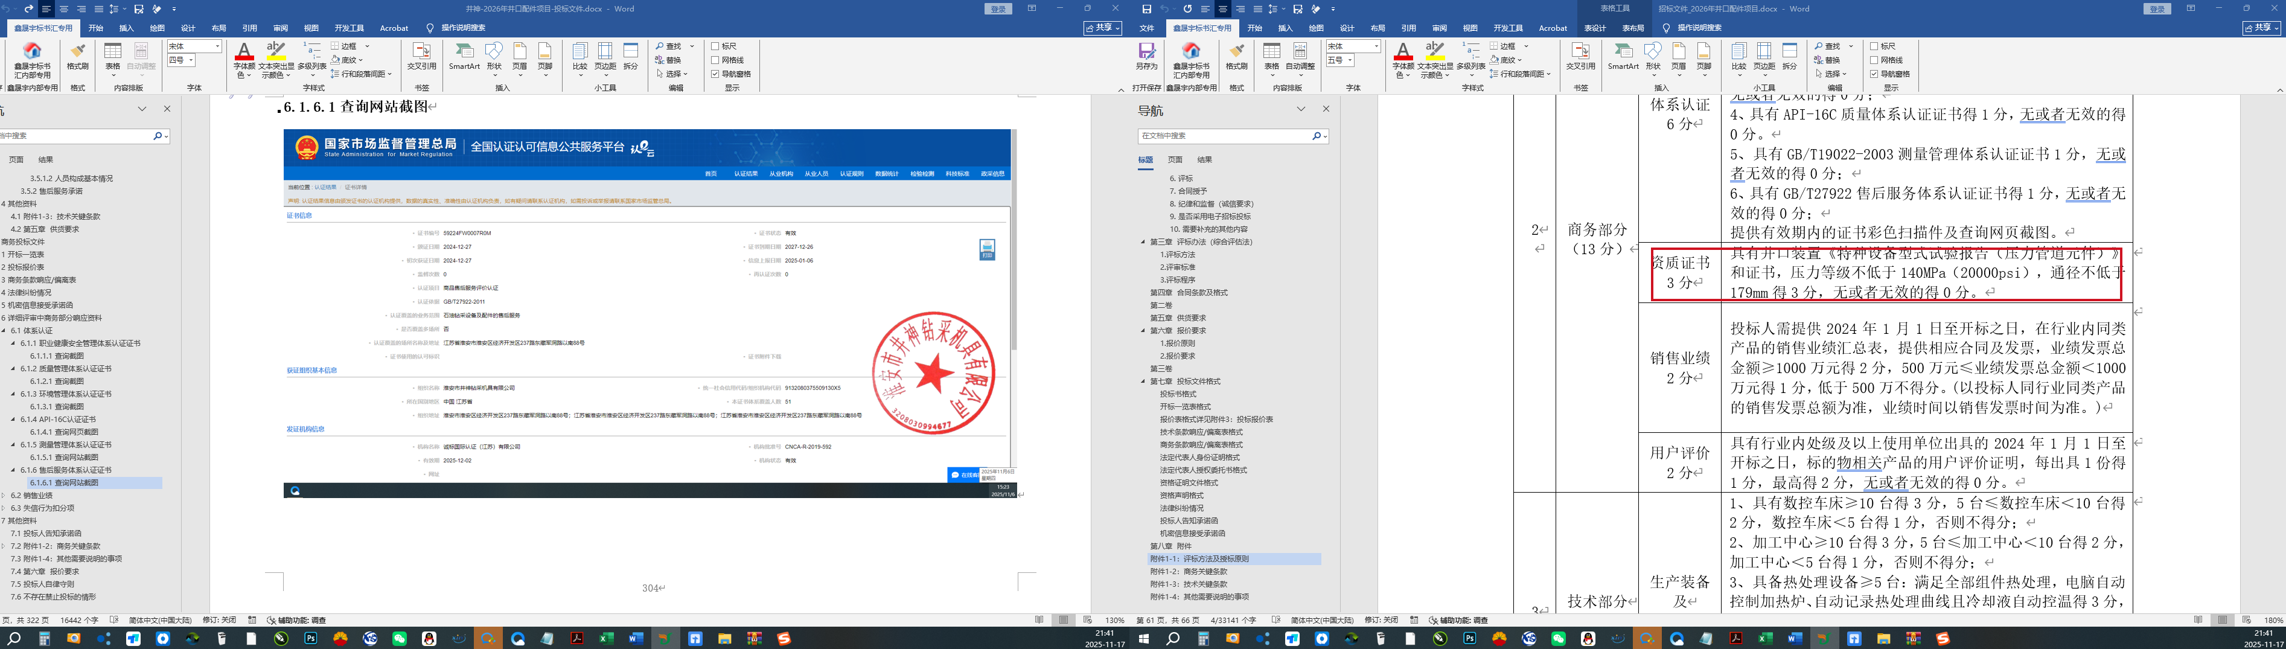
Task: Click center-align icon in right window title bar
Action: [1223, 9]
